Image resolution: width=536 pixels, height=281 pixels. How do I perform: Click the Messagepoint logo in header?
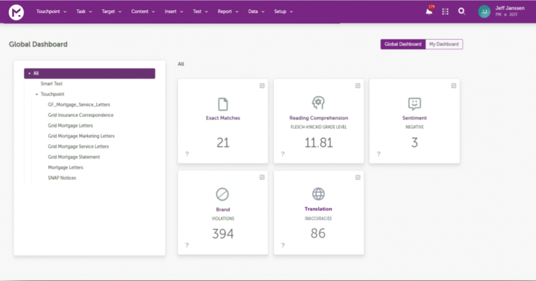pos(16,12)
